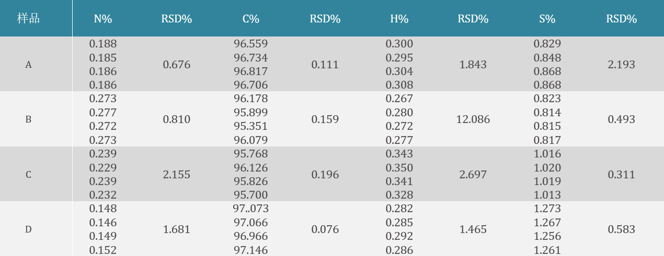Select the H% column header

(399, 19)
